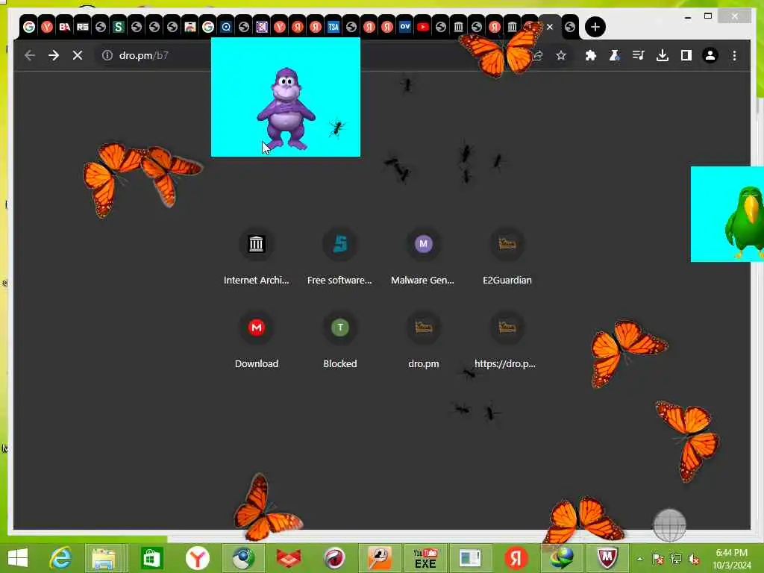764x573 pixels.
Task: Stop loading the dro.pm page
Action: [x=78, y=55]
